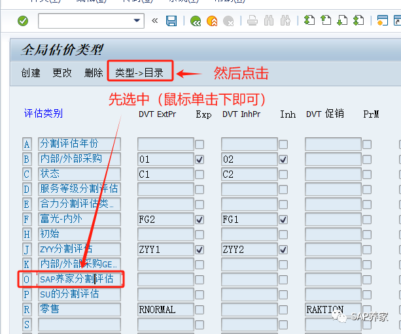Open Find with binoculars icon
Image resolution: width=401 pixels, height=334 pixels.
269,20
